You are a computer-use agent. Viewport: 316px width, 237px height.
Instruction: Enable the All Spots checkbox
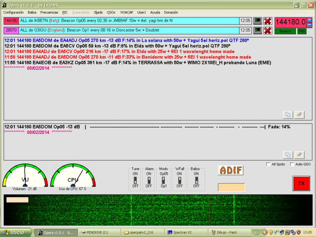pyautogui.click(x=268, y=164)
